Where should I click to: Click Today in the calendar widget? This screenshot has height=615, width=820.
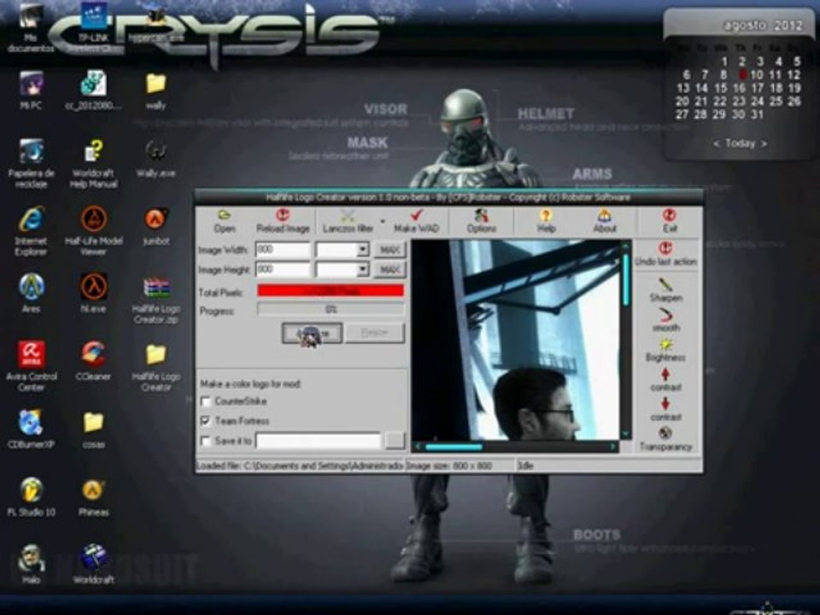tap(740, 143)
